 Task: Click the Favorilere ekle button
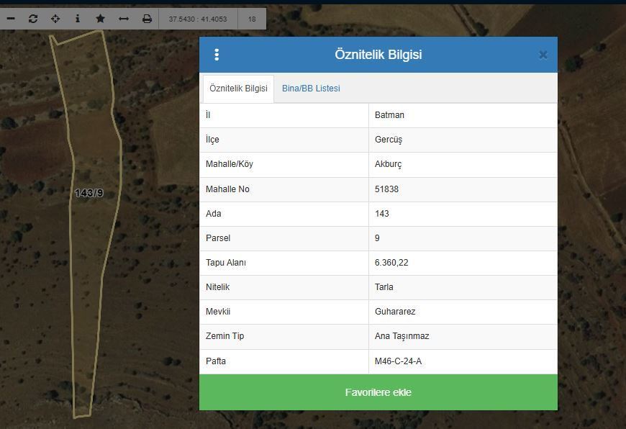[378, 392]
